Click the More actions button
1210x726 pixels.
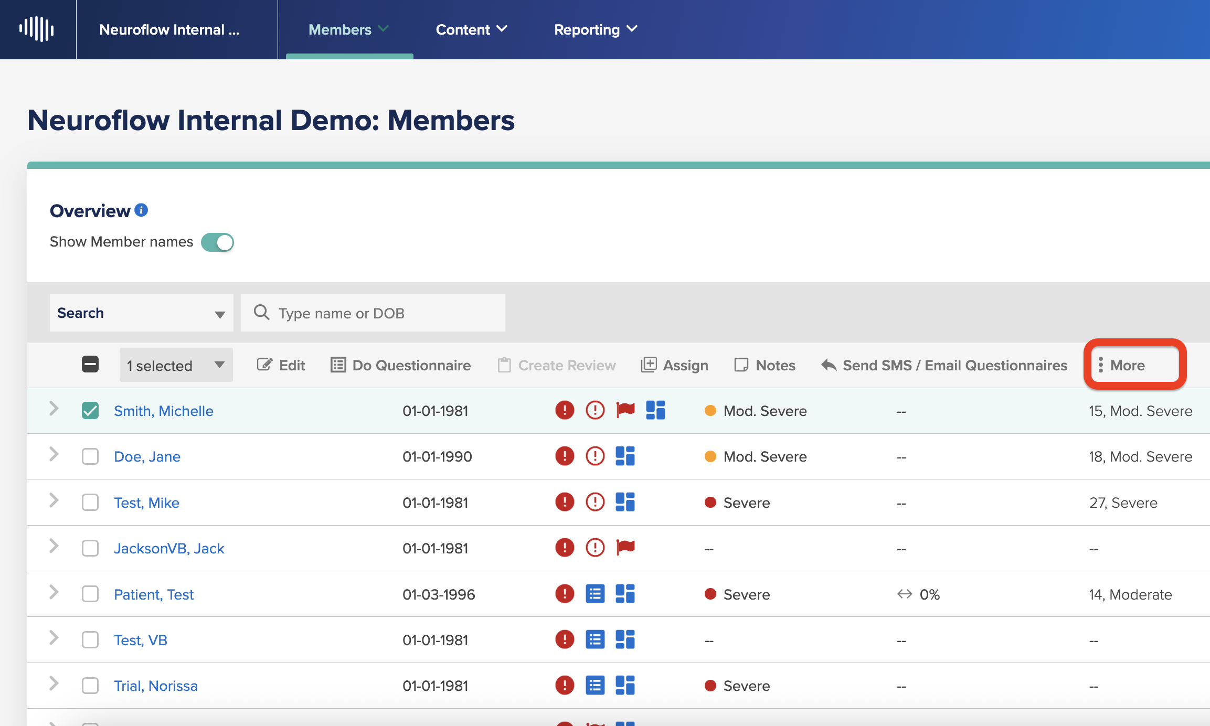(1135, 365)
